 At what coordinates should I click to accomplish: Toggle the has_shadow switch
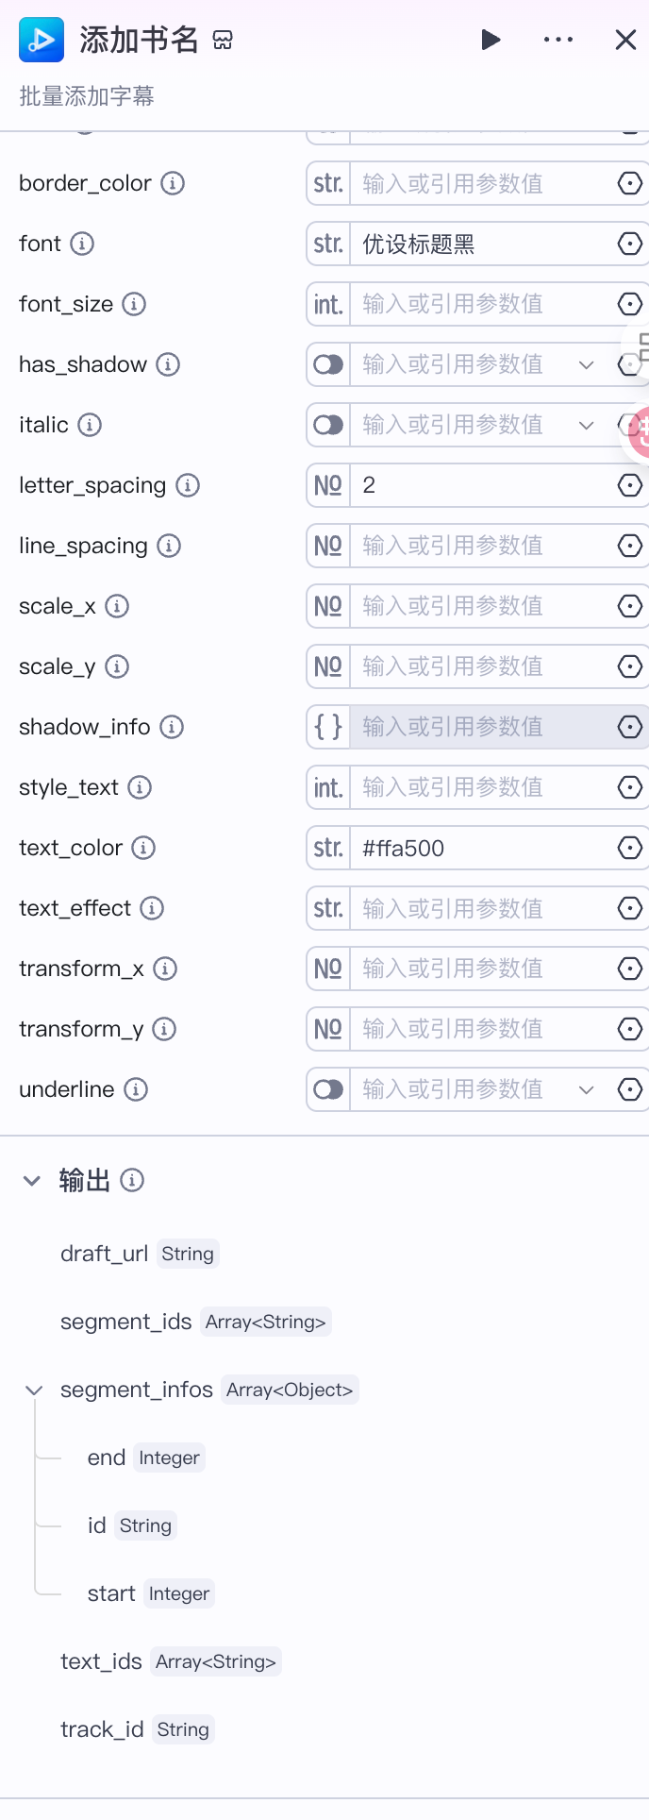[328, 364]
